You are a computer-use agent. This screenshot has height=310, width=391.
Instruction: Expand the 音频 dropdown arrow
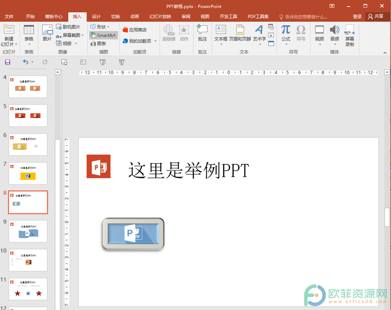tap(335, 44)
